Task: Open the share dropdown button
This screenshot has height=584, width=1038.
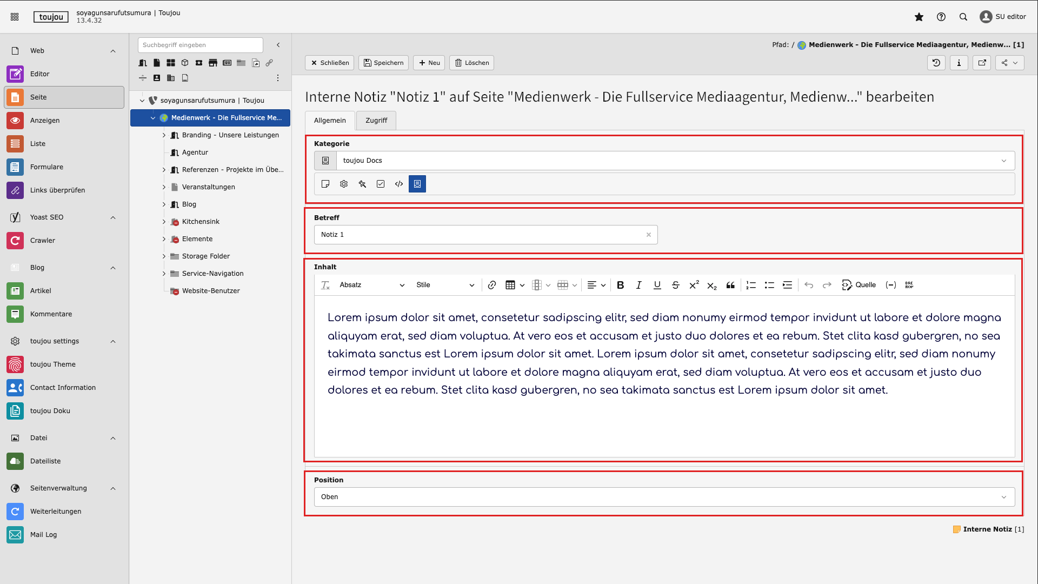Action: [x=1009, y=63]
